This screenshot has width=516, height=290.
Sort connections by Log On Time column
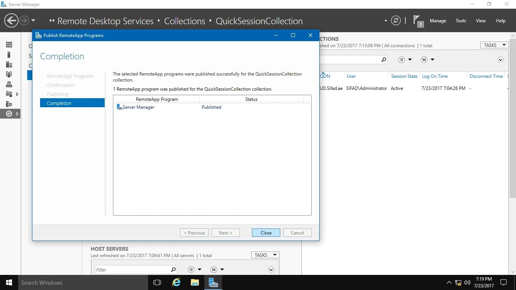click(435, 76)
